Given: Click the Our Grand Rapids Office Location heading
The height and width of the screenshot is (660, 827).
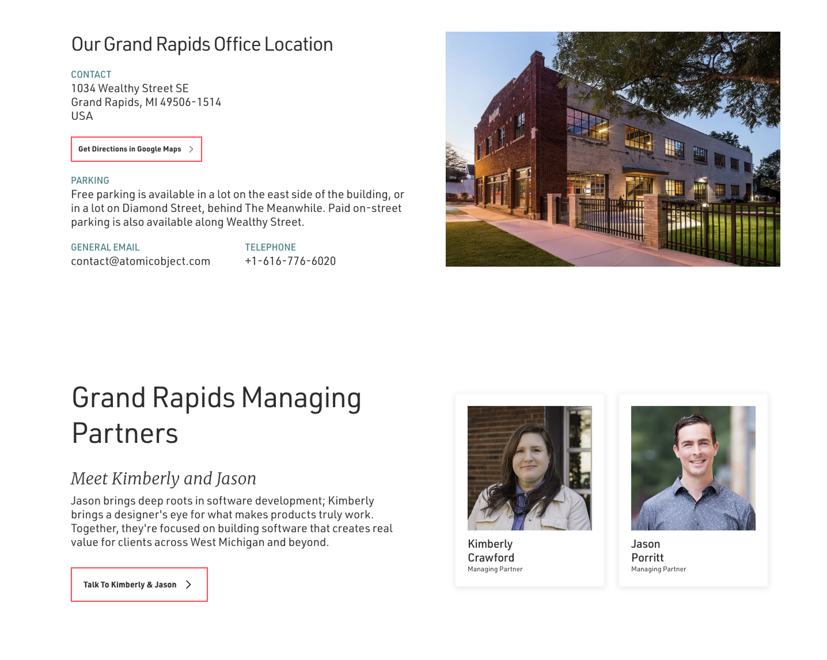Looking at the screenshot, I should coord(202,44).
